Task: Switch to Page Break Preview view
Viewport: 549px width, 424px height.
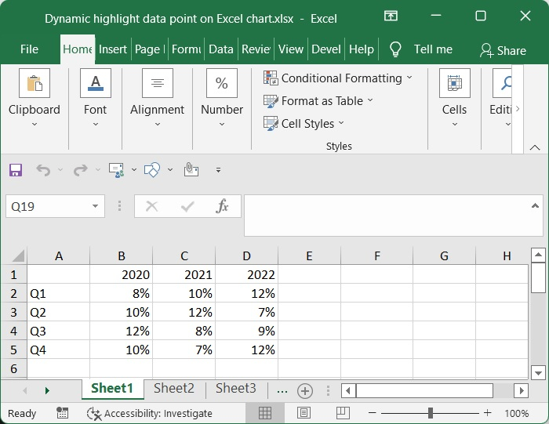Action: coord(341,413)
